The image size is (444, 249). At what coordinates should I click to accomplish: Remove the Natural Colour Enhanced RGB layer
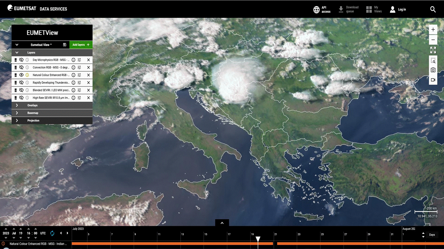[88, 75]
